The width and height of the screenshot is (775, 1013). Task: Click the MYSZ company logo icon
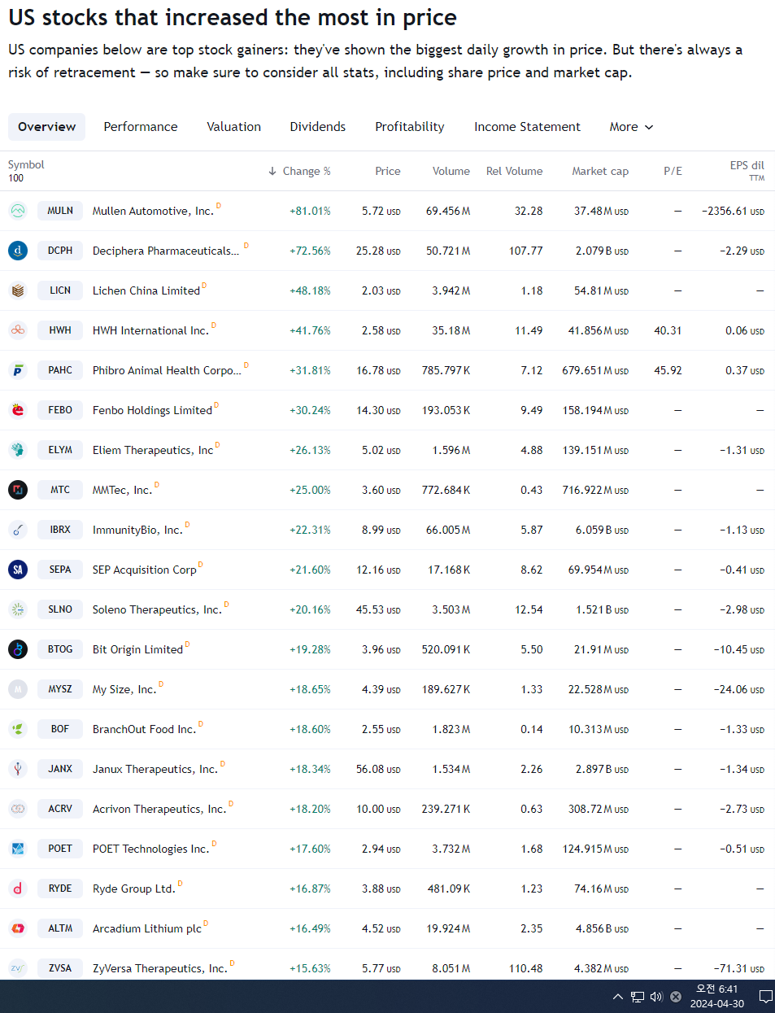pyautogui.click(x=18, y=689)
